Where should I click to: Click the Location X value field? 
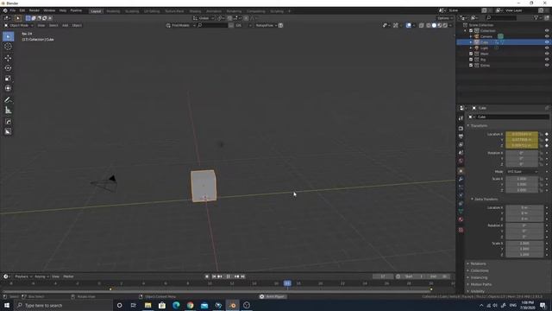coord(522,134)
